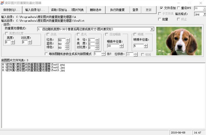Click the 对比度 value field in 亮度对比度 group

pos(25,42)
